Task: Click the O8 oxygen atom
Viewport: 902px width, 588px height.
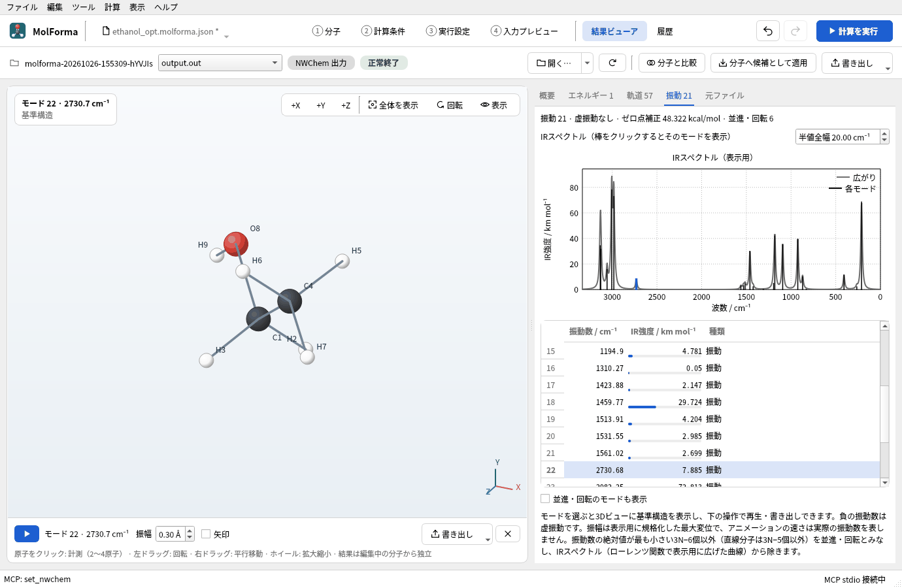Action: tap(235, 244)
